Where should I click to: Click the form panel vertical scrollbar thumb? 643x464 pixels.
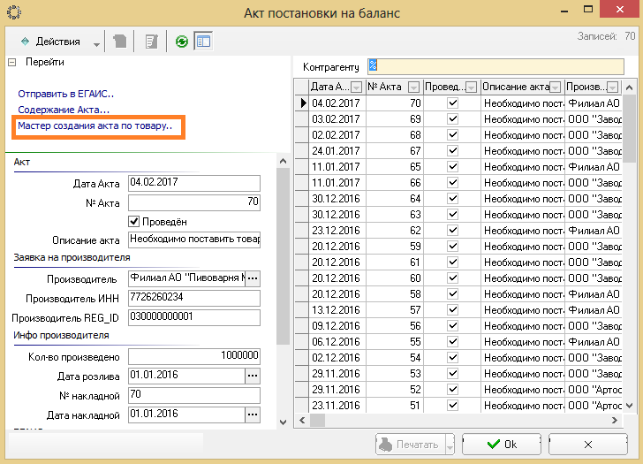(x=283, y=256)
